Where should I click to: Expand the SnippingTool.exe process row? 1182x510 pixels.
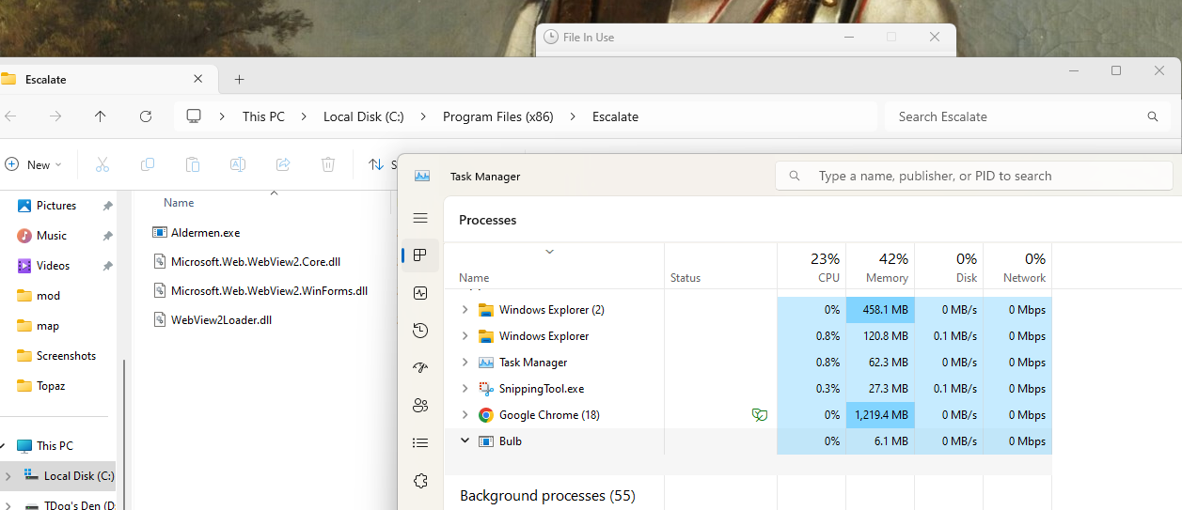465,388
